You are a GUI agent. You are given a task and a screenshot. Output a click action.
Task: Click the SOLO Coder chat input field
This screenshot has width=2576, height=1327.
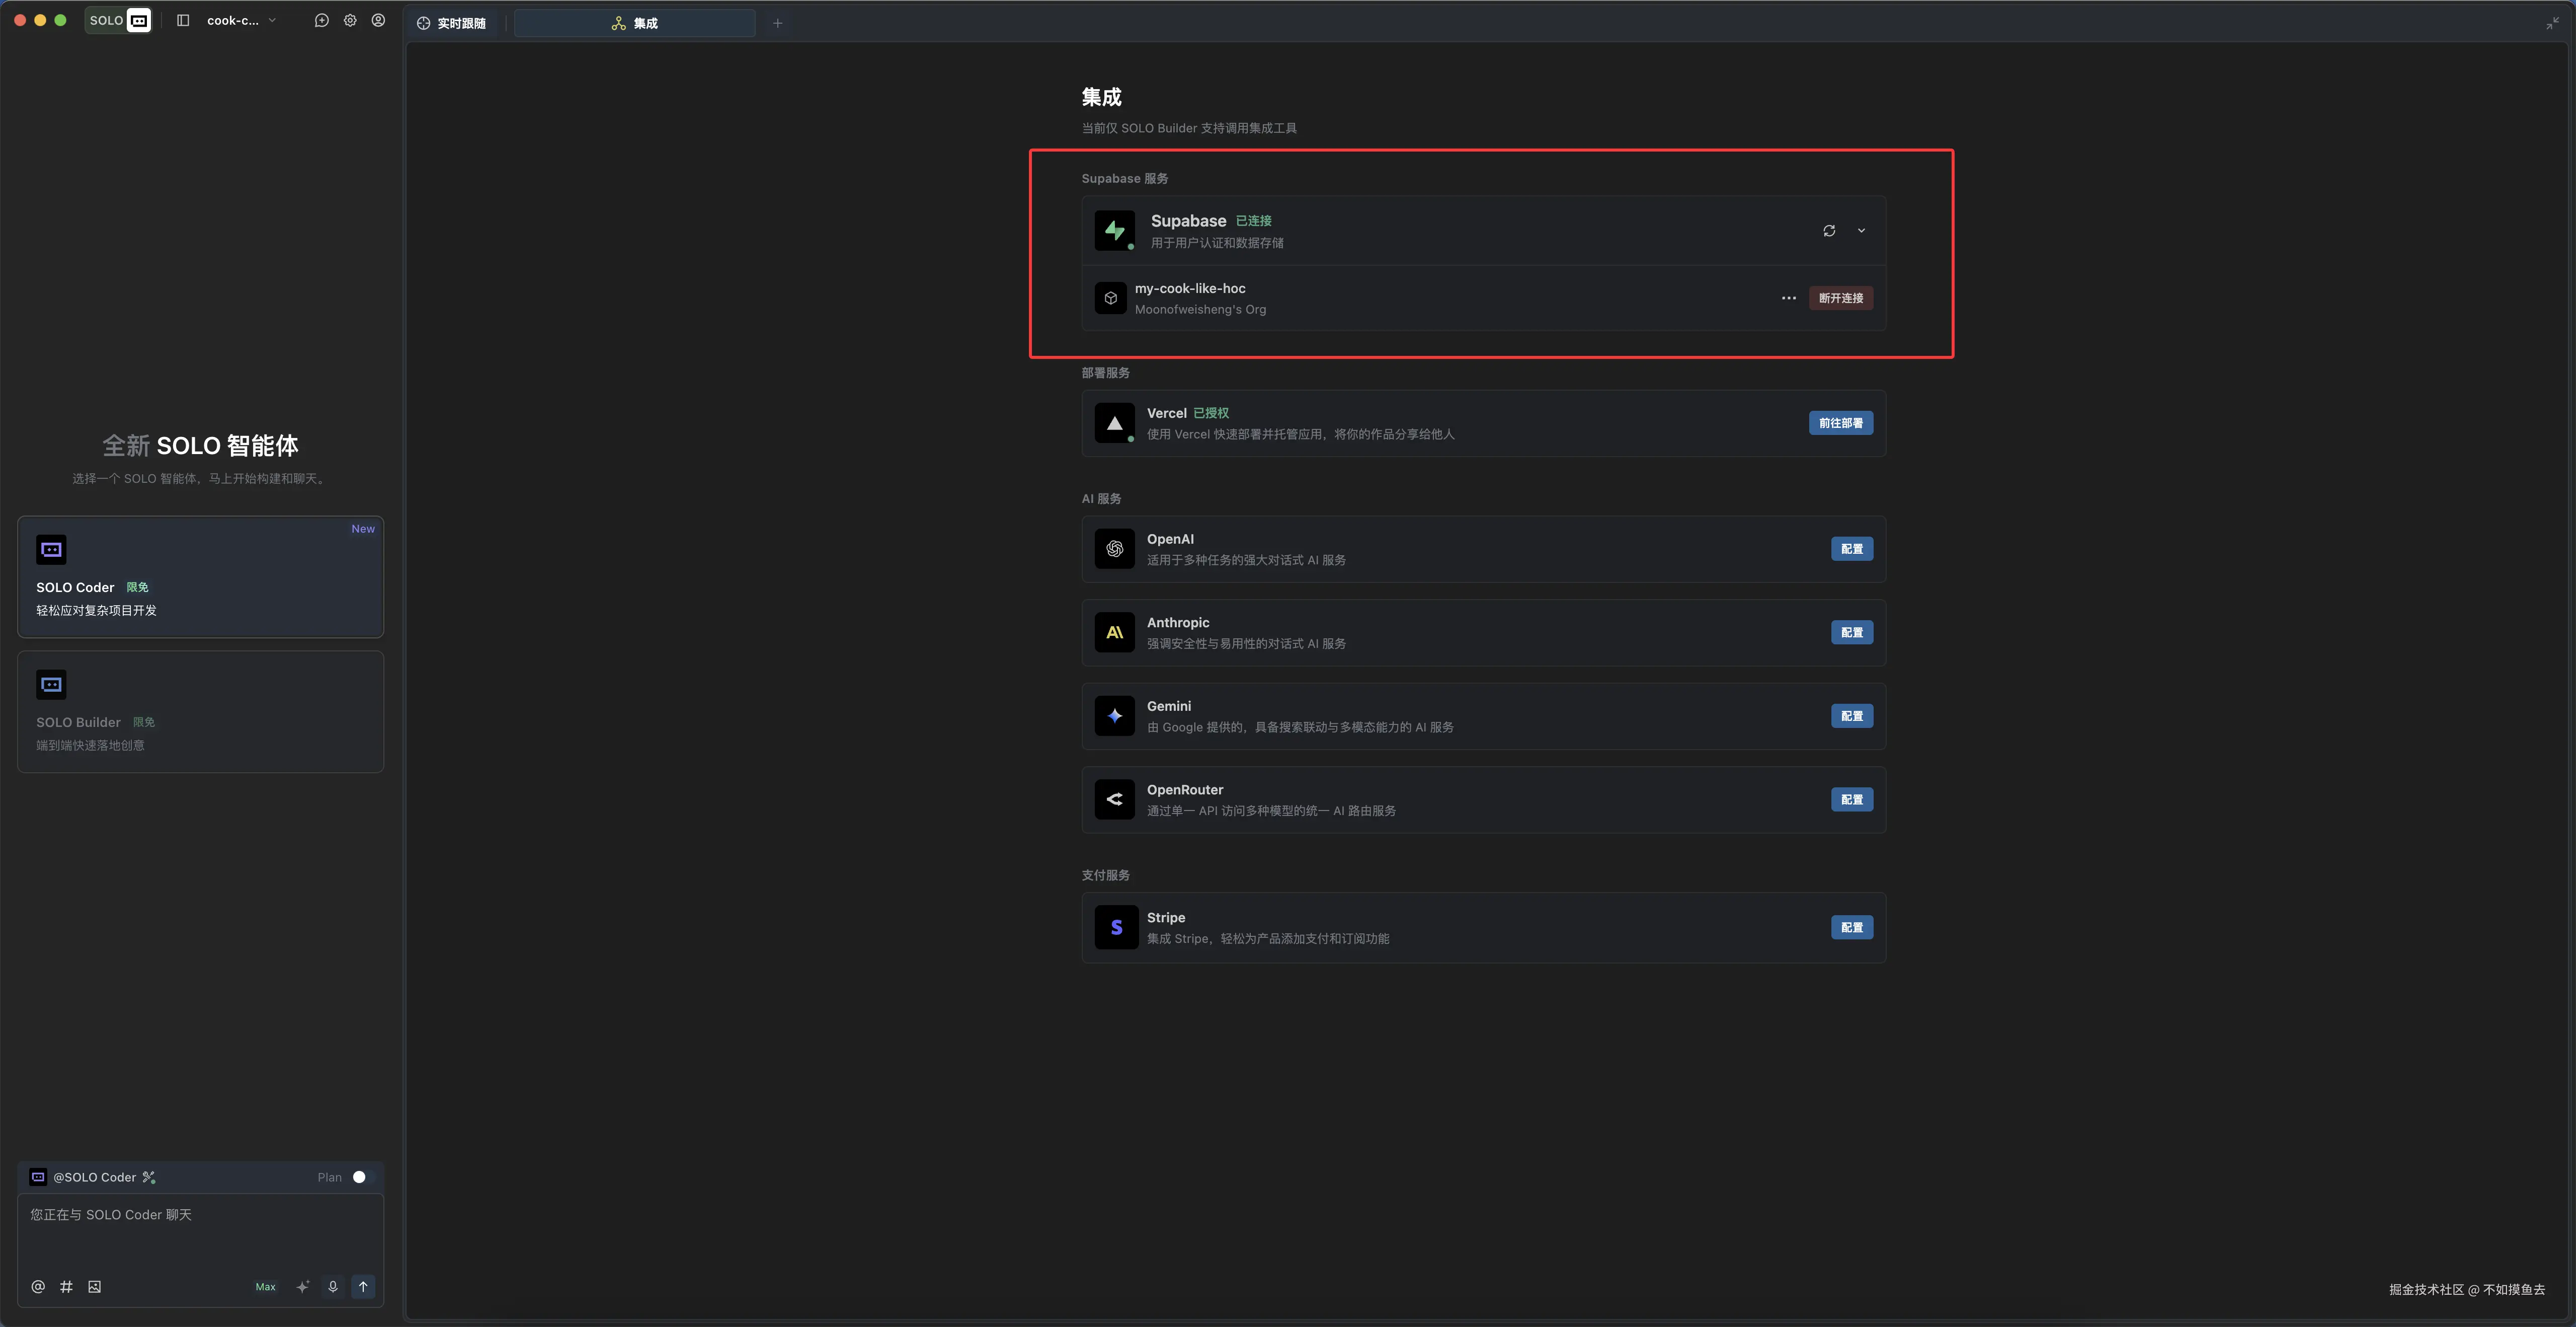(200, 1231)
